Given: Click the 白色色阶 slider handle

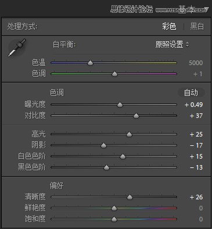Looking at the screenshot, I should pos(123,156).
